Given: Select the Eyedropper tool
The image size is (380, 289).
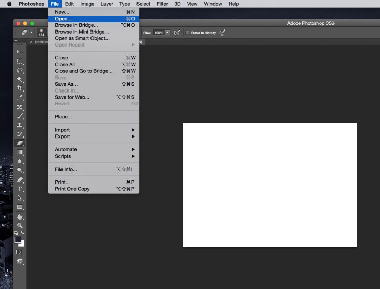Looking at the screenshot, I should [20, 97].
